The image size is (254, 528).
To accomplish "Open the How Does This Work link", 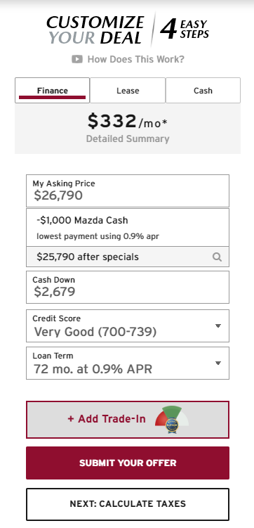I will pos(135,60).
